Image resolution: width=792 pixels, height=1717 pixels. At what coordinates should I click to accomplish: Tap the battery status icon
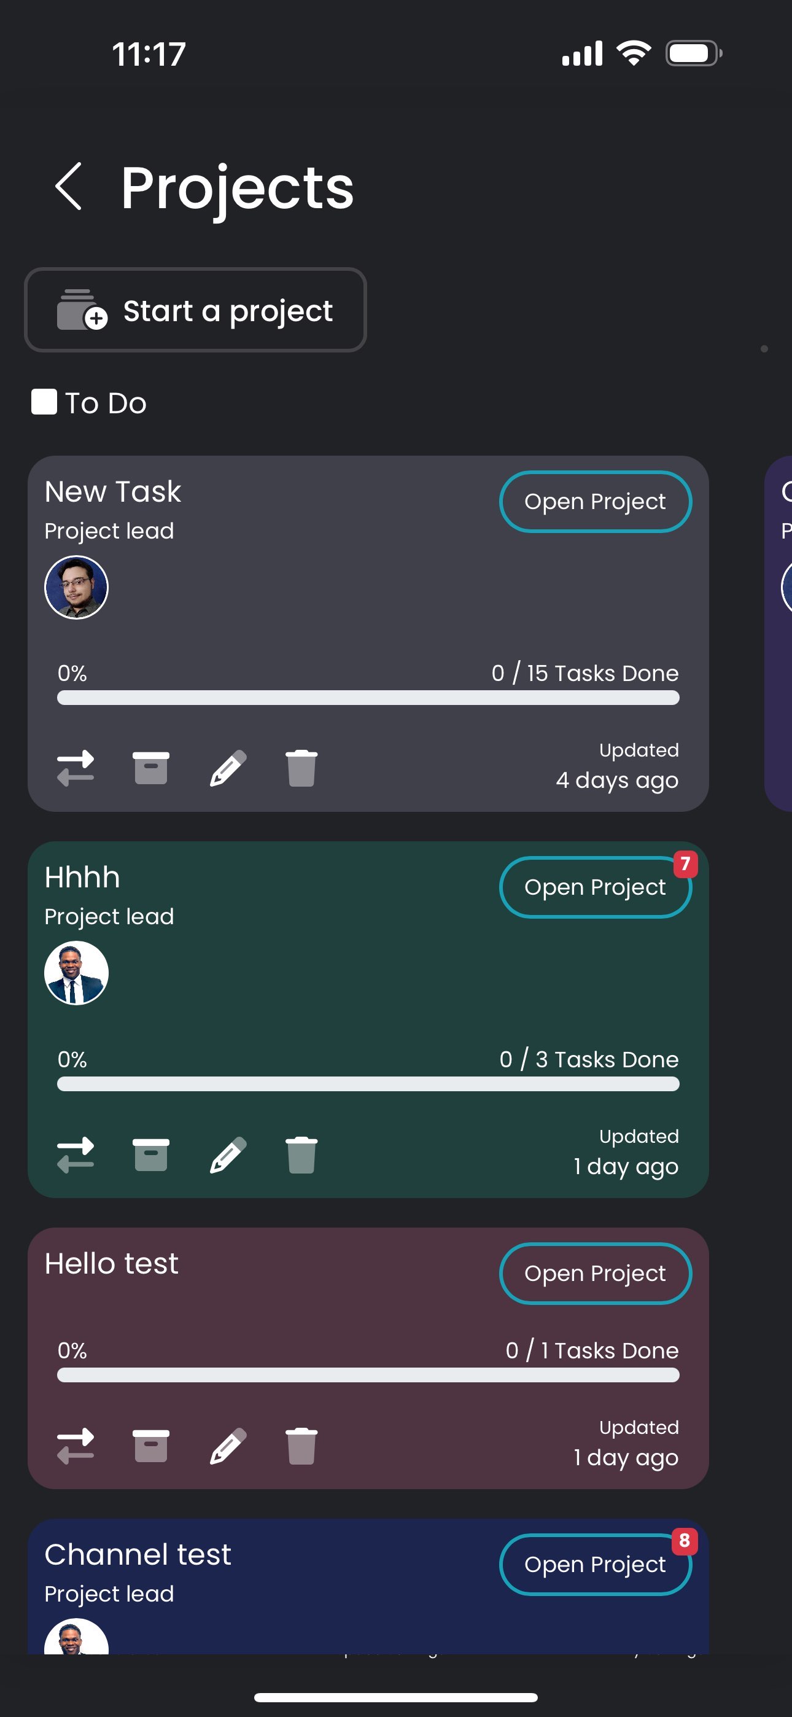[x=693, y=53]
